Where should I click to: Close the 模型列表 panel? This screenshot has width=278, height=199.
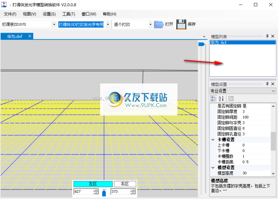point(273,36)
